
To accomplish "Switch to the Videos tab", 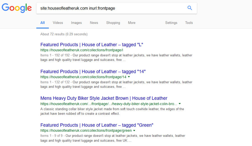I will point(58,23).
